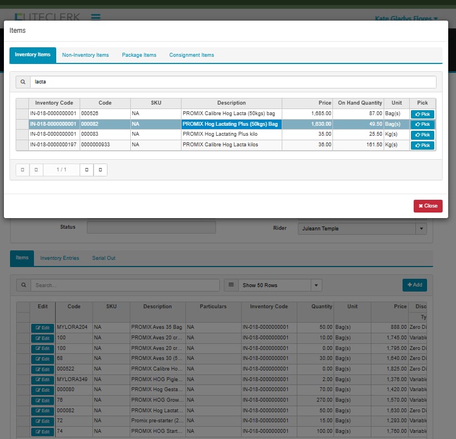Screen dimensions: 456x439
Task: Sort by the On Hand Quantity column header
Action: [x=360, y=103]
